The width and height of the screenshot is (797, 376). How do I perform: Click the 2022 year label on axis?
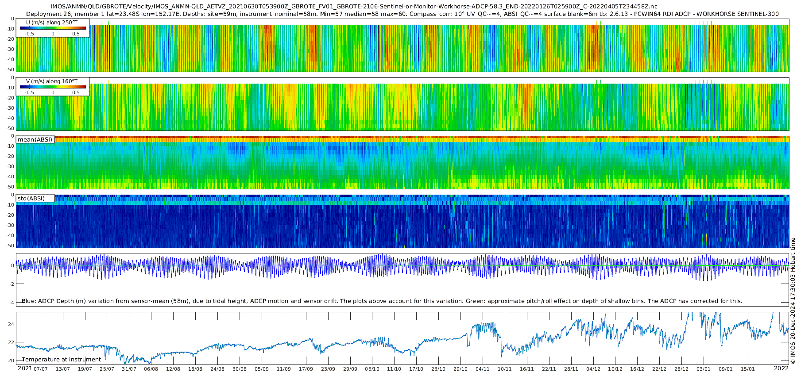781,368
